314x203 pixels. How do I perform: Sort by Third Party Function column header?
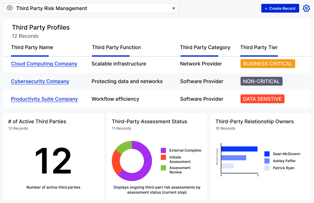pos(116,47)
